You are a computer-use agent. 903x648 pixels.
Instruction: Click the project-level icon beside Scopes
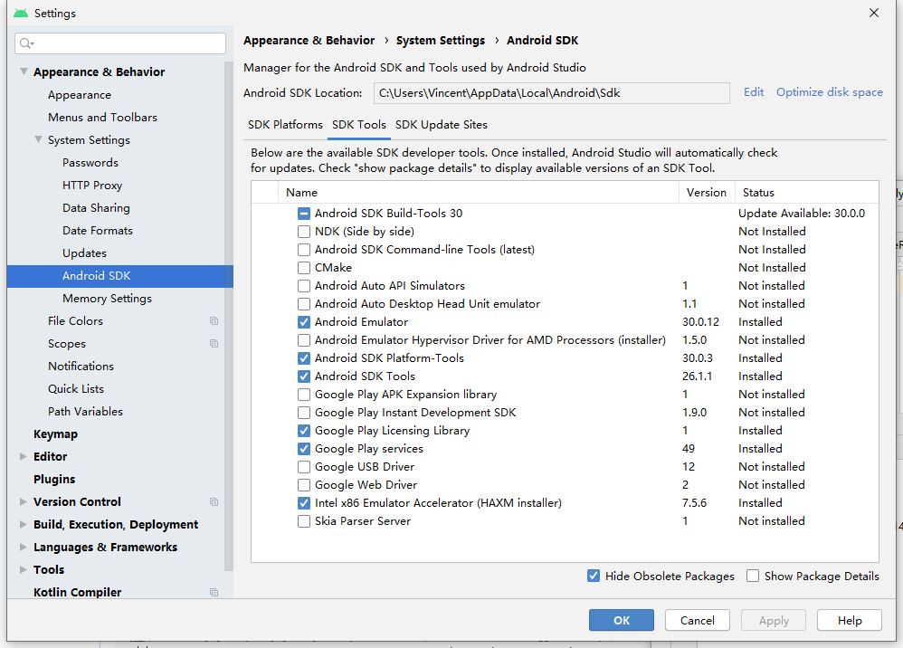(x=214, y=344)
